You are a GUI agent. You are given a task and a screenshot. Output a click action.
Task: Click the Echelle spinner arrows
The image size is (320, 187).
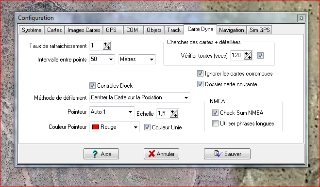point(174,113)
